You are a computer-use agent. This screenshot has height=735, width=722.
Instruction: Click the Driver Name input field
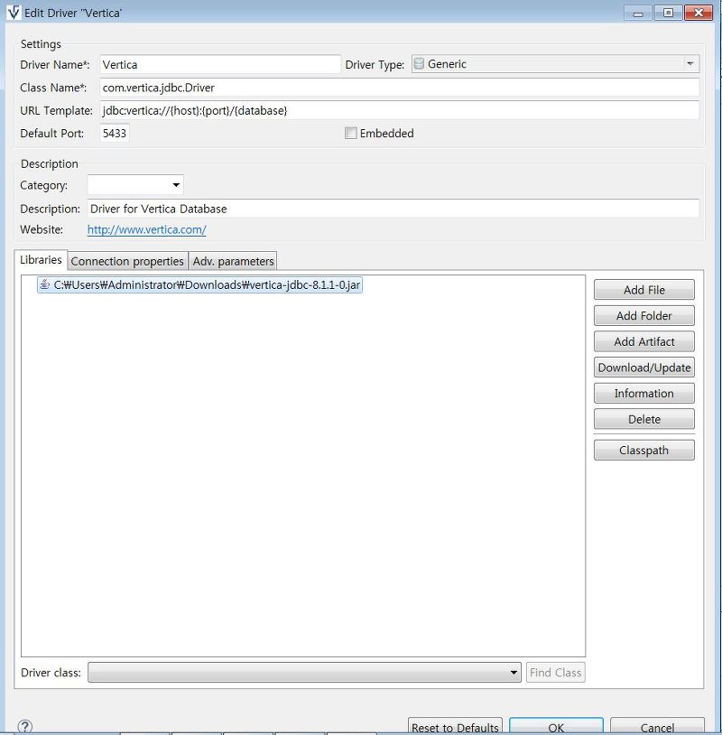tap(219, 64)
